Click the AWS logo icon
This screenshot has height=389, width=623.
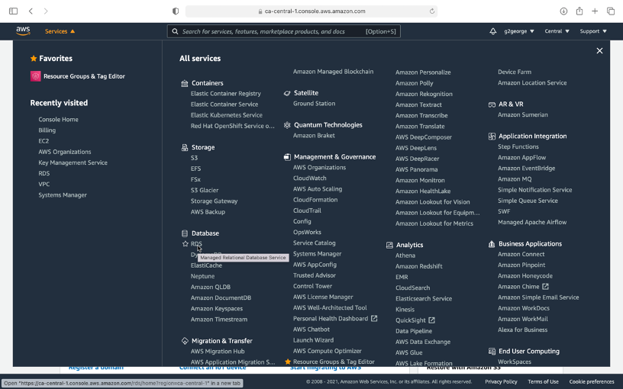23,31
